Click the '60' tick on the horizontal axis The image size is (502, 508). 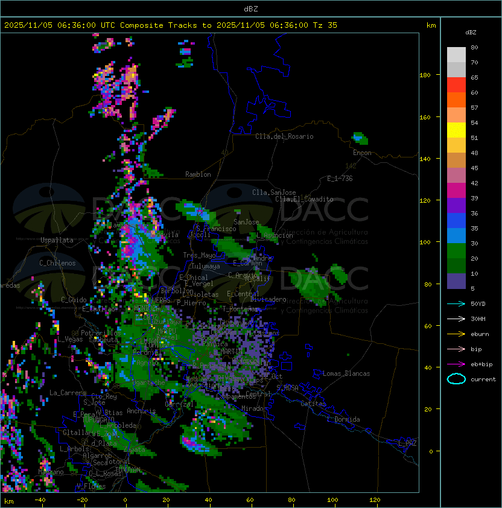(250, 500)
